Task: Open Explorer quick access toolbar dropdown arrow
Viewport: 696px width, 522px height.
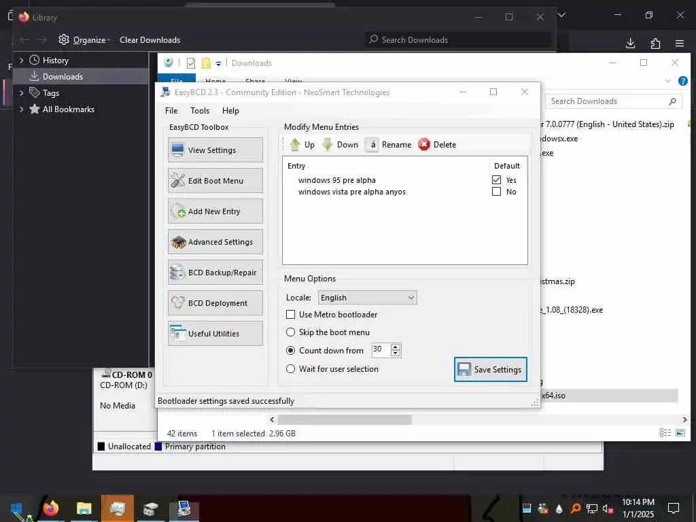Action: 218,63
